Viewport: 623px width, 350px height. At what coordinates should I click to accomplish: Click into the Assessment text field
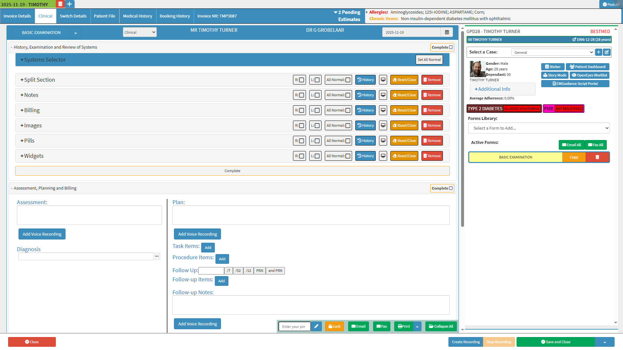point(89,215)
